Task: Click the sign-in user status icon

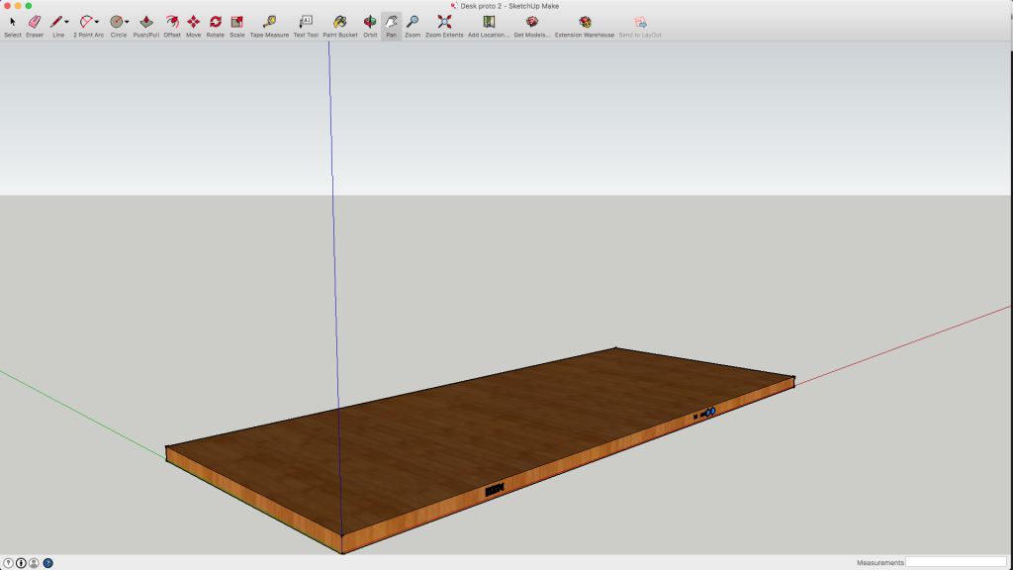Action: [34, 563]
